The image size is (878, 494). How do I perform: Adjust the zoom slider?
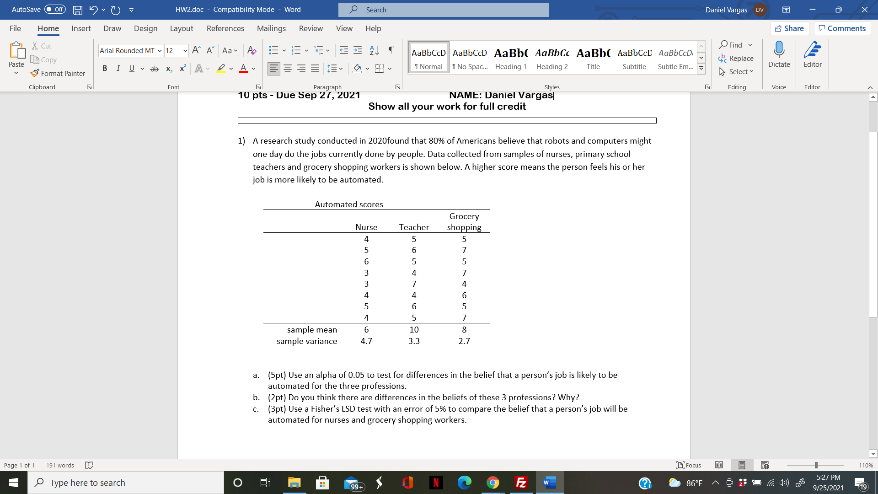[815, 465]
